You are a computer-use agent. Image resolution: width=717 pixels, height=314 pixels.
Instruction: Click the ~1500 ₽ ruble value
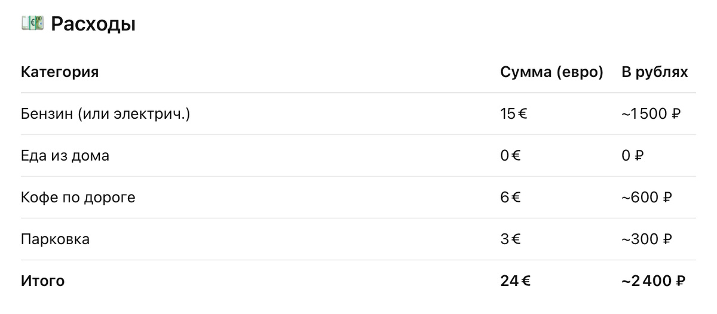coord(651,113)
